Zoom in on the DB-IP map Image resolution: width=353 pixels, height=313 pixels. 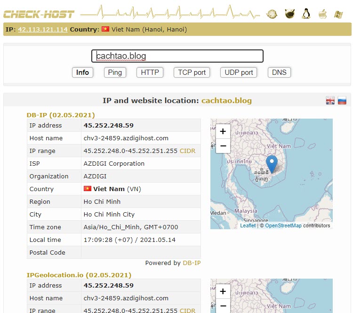tap(223, 131)
